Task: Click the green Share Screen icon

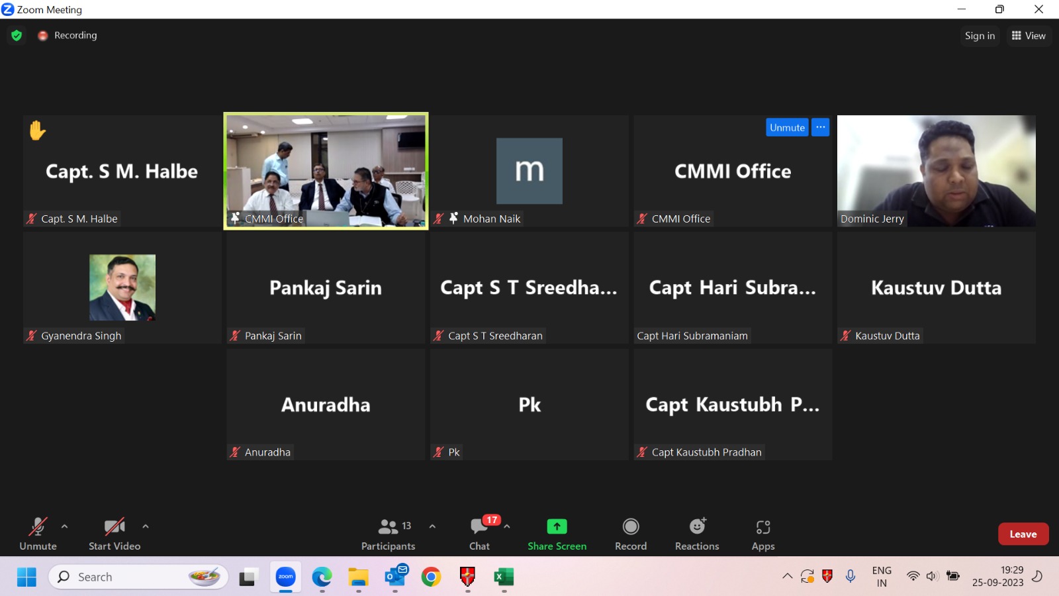Action: coord(557,526)
